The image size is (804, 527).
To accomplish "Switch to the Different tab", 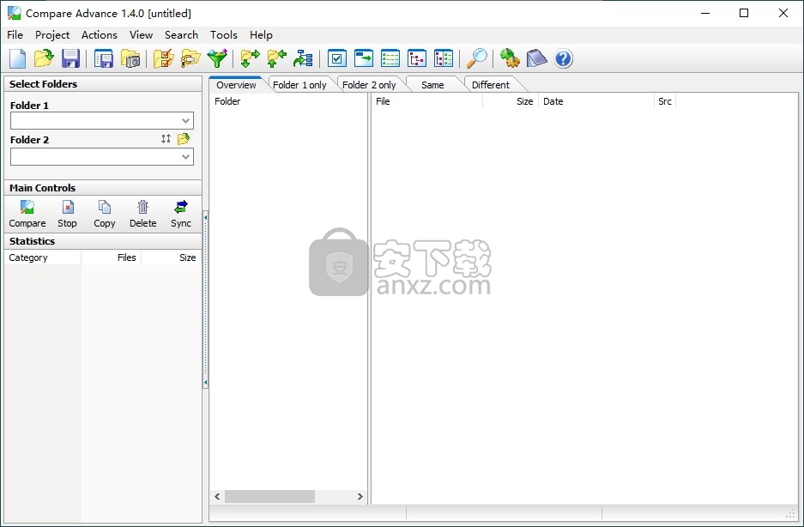I will tap(491, 85).
